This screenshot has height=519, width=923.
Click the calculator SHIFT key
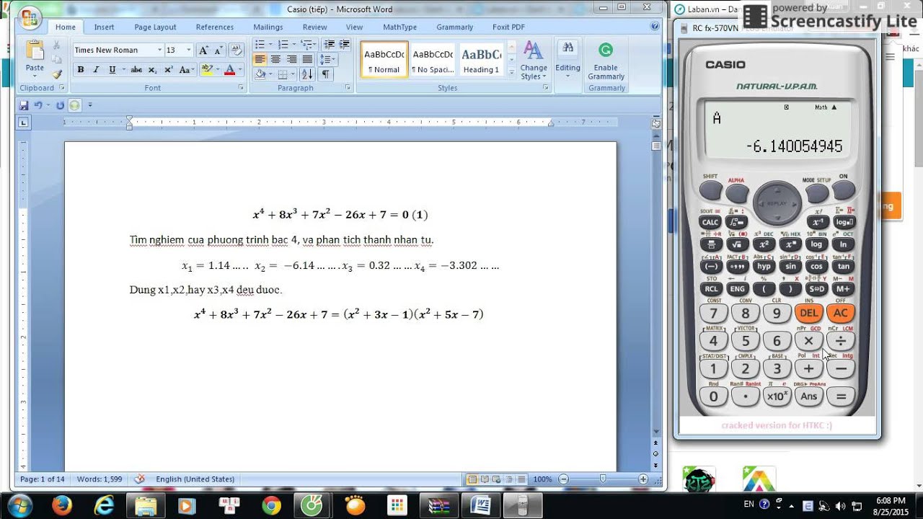(710, 190)
